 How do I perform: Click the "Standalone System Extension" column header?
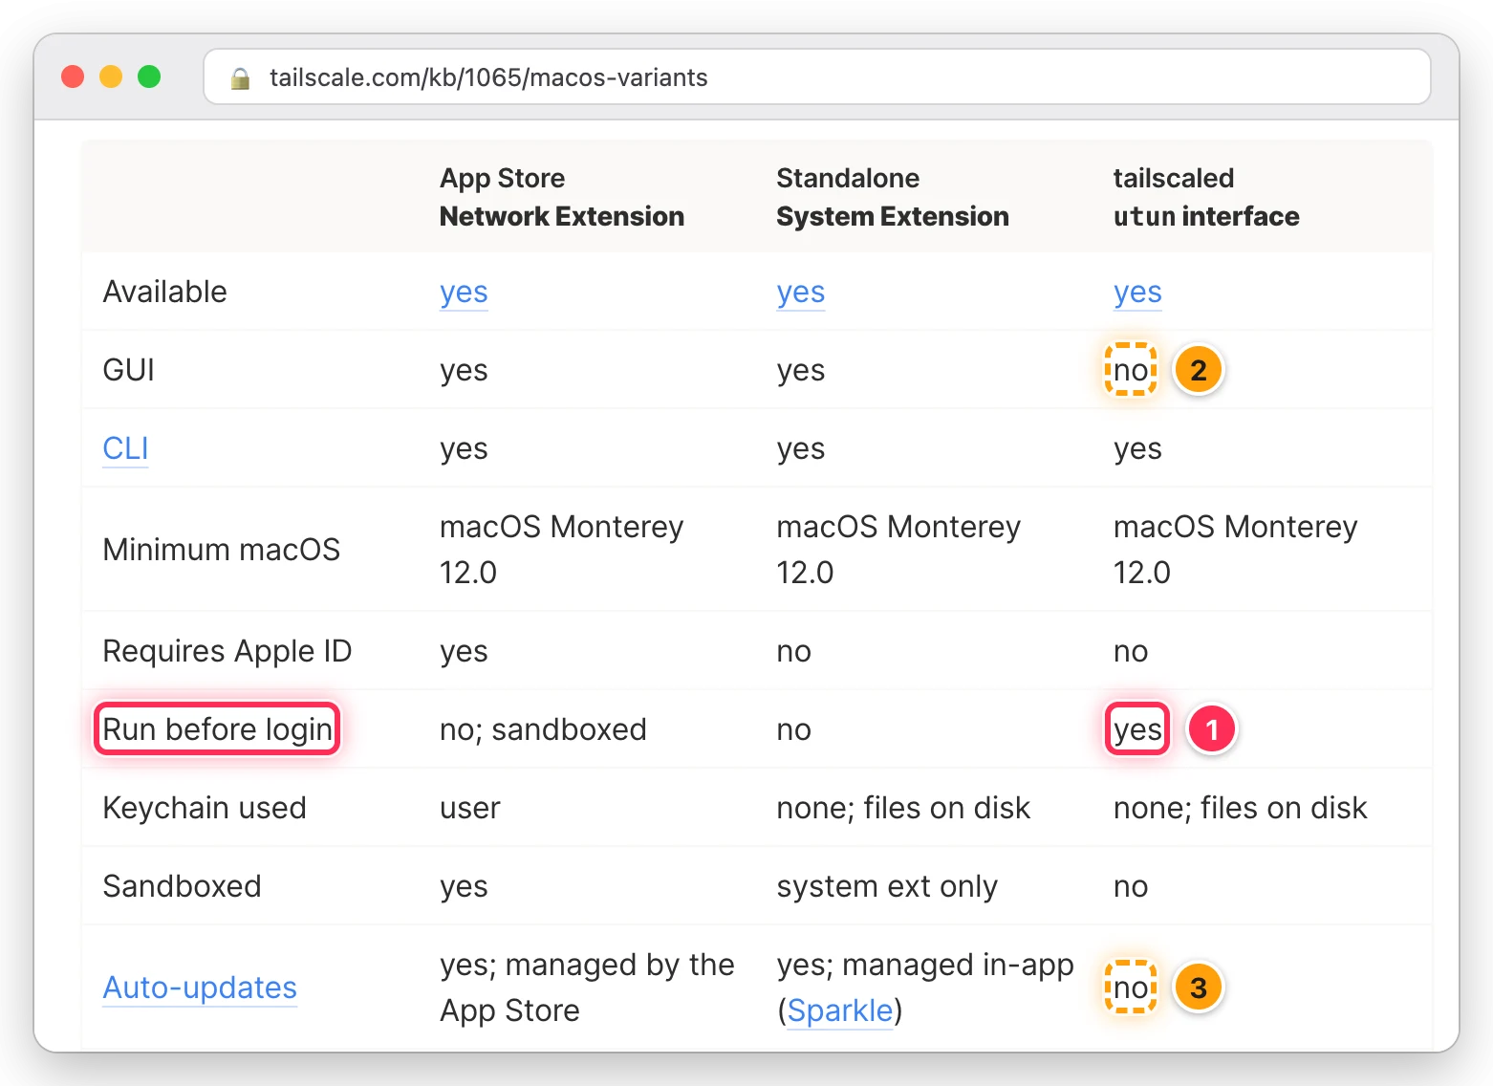893,197
